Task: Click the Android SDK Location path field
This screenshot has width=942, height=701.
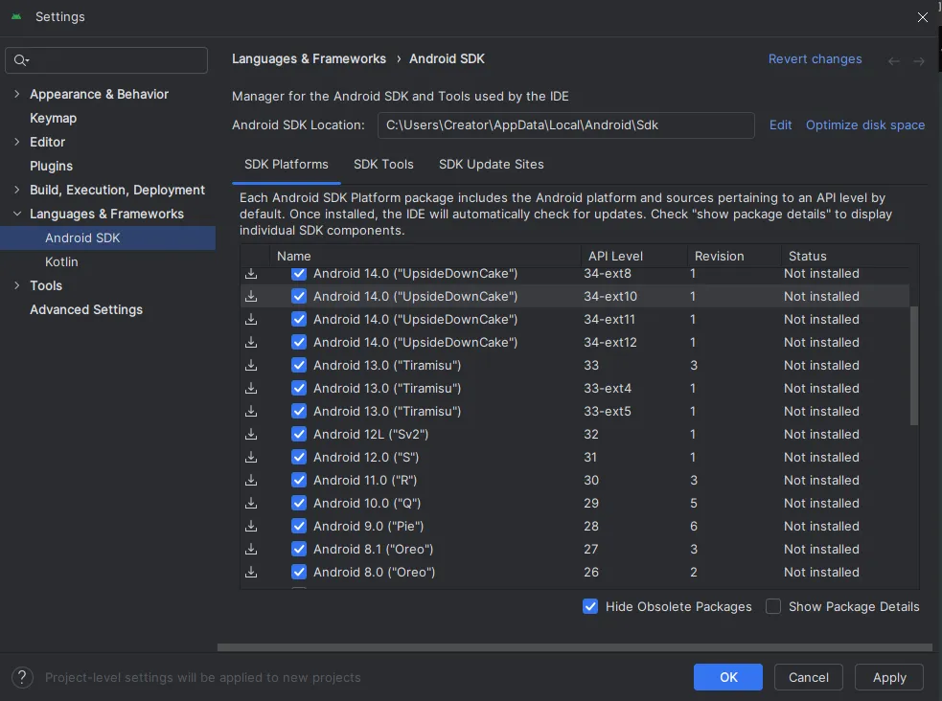Action: coord(566,124)
